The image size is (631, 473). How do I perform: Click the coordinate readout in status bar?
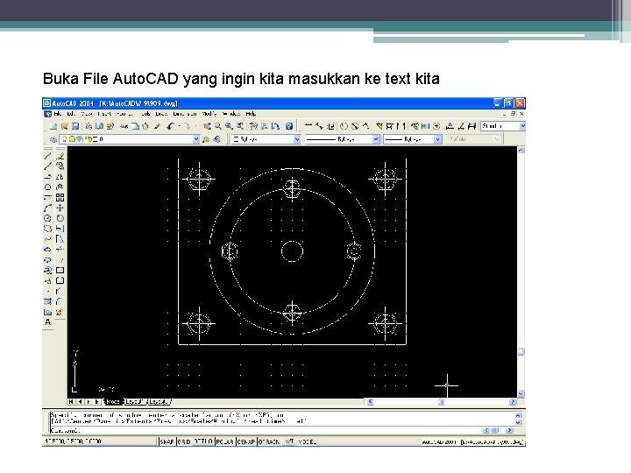pos(73,441)
